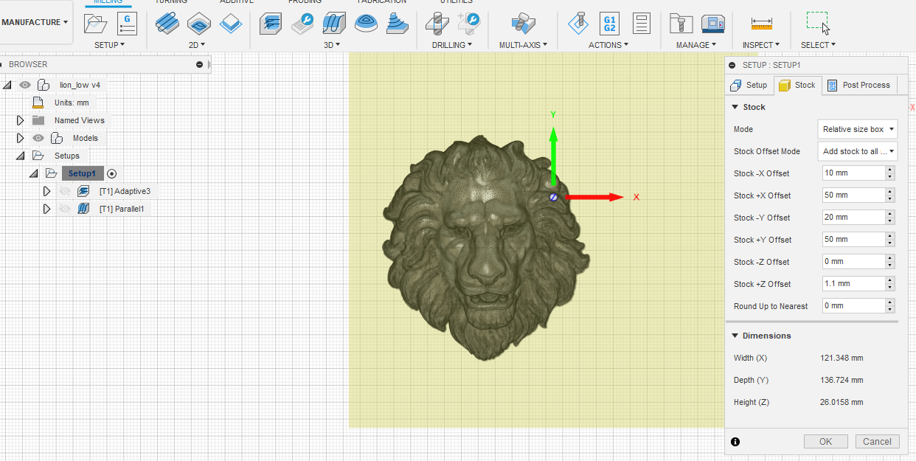
Task: Open the Mode dropdown showing Relative size box
Action: pos(857,129)
